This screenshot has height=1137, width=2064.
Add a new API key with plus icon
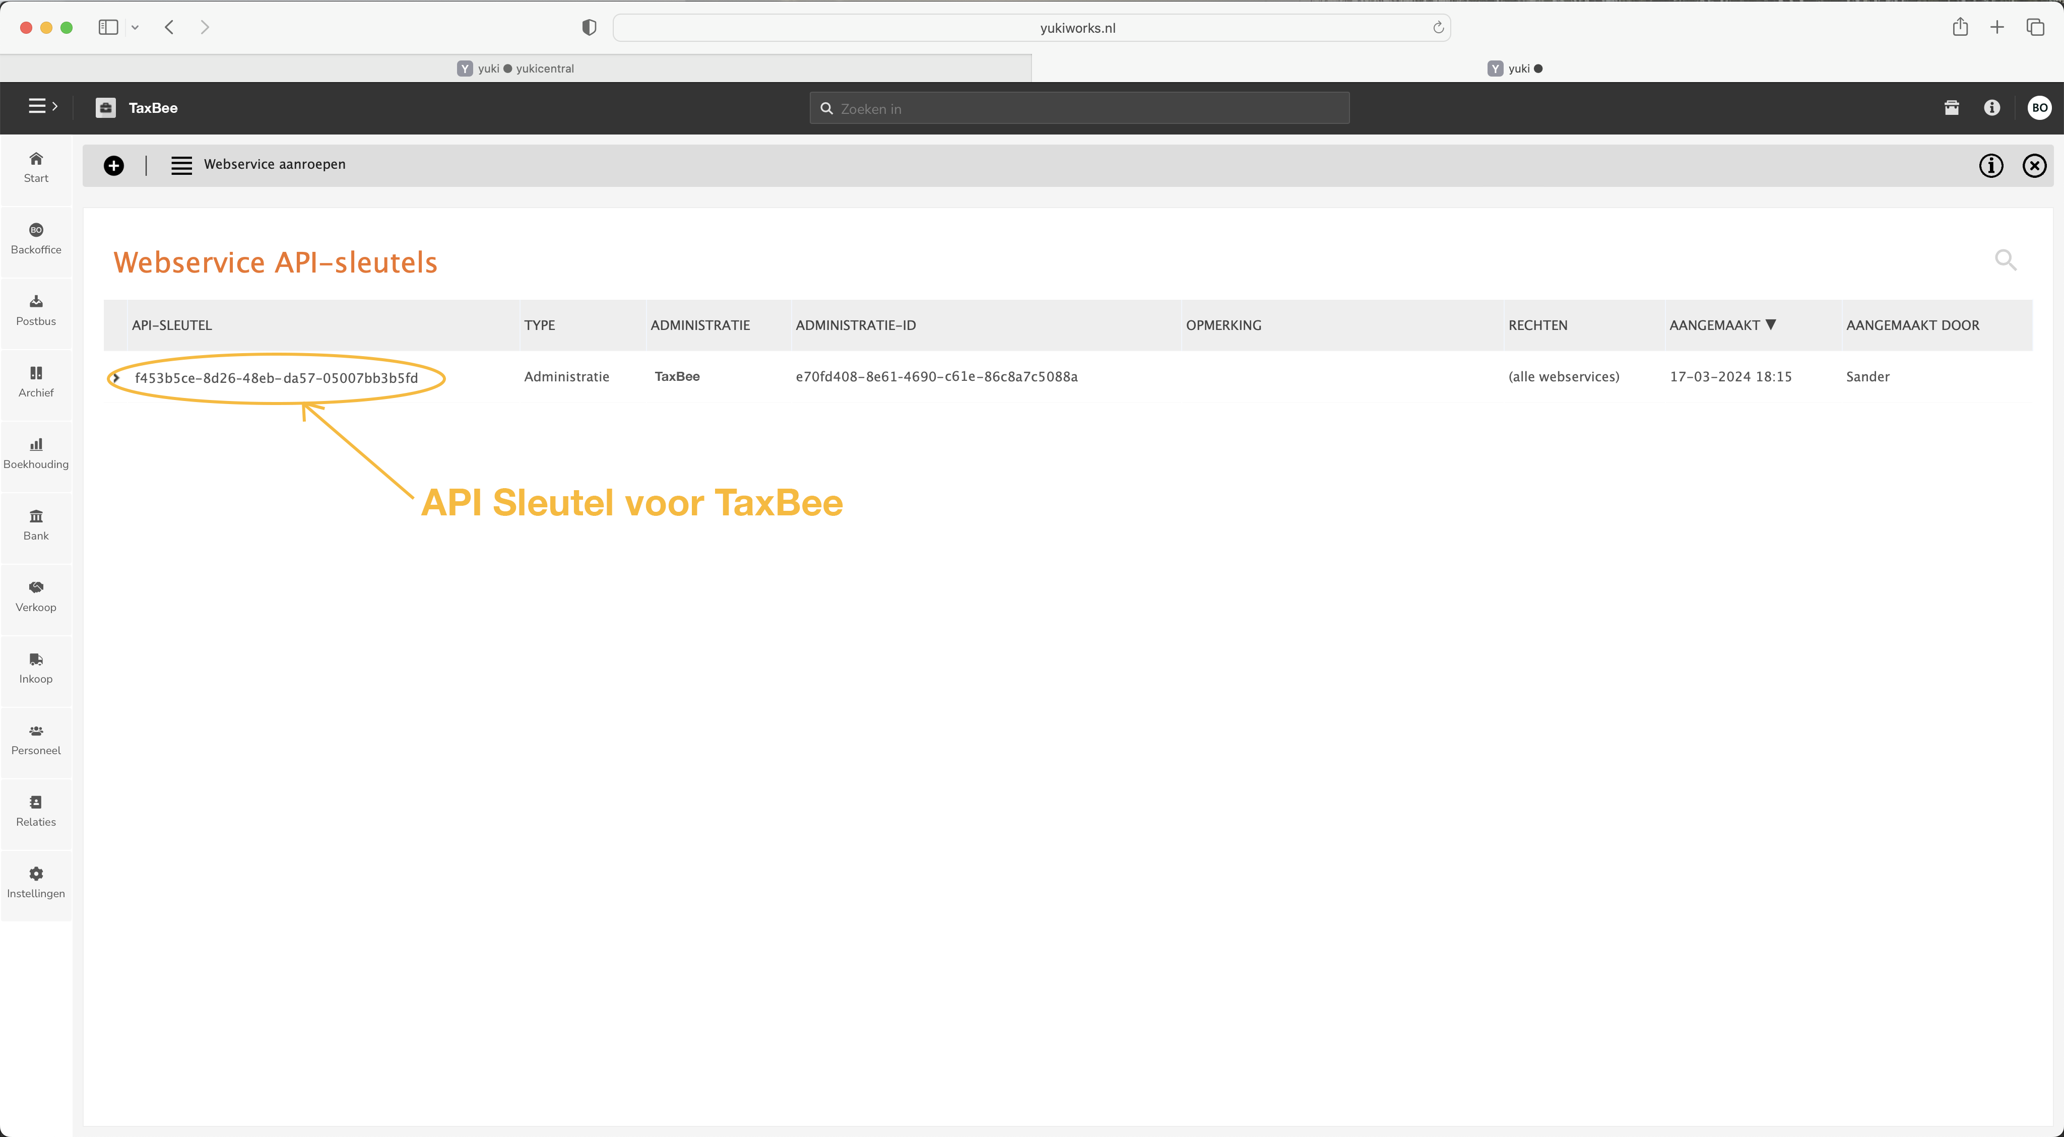coord(114,165)
